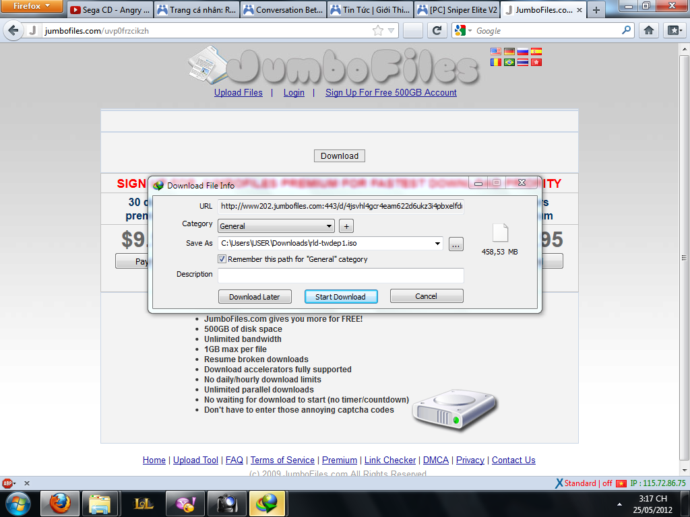Click the Vietnam flag in the add-on bar

tap(621, 483)
